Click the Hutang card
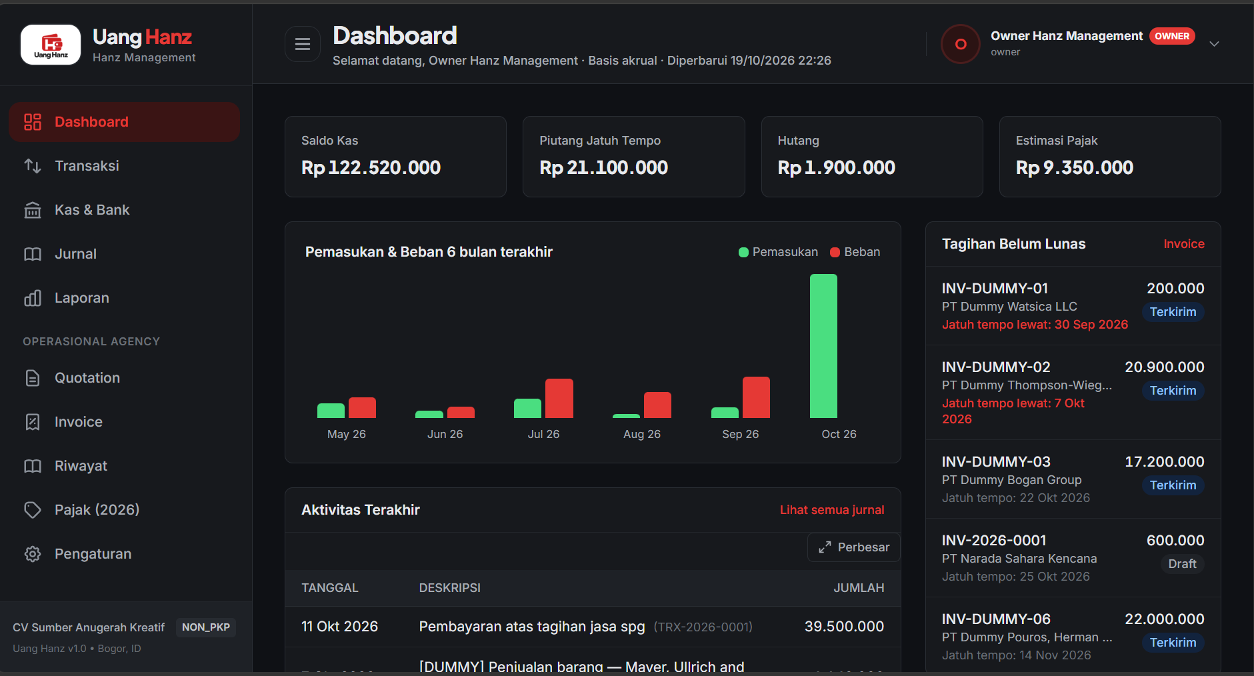Image resolution: width=1254 pixels, height=676 pixels. (x=872, y=157)
